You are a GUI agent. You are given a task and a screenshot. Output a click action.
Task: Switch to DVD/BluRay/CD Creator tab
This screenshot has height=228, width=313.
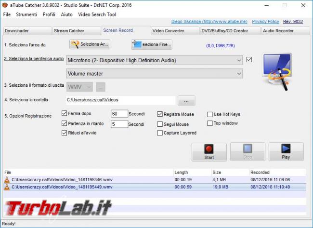tap(230, 31)
